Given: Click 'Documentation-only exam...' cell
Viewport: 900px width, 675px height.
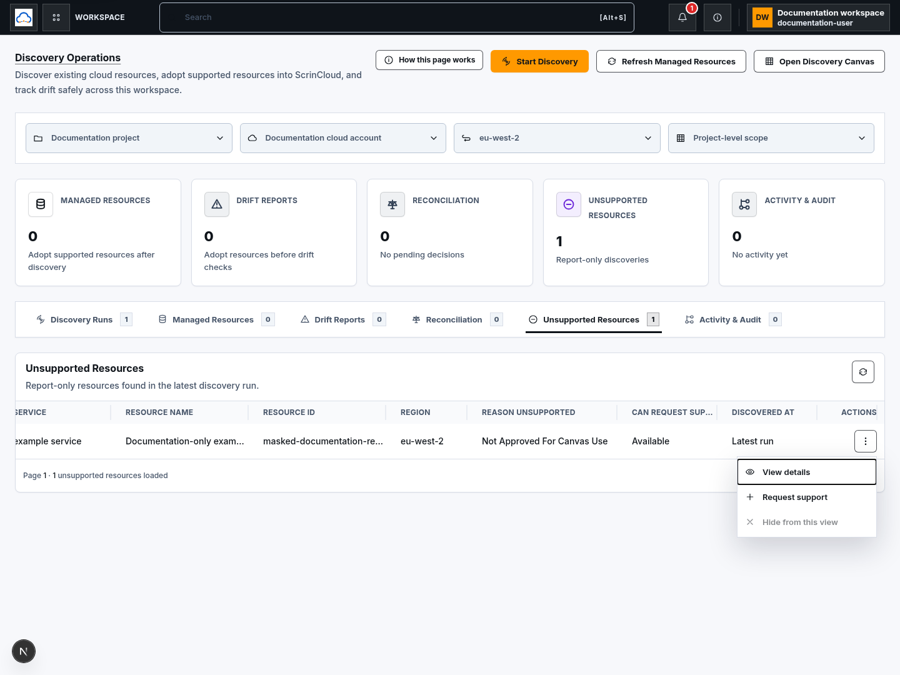Looking at the screenshot, I should pos(185,441).
